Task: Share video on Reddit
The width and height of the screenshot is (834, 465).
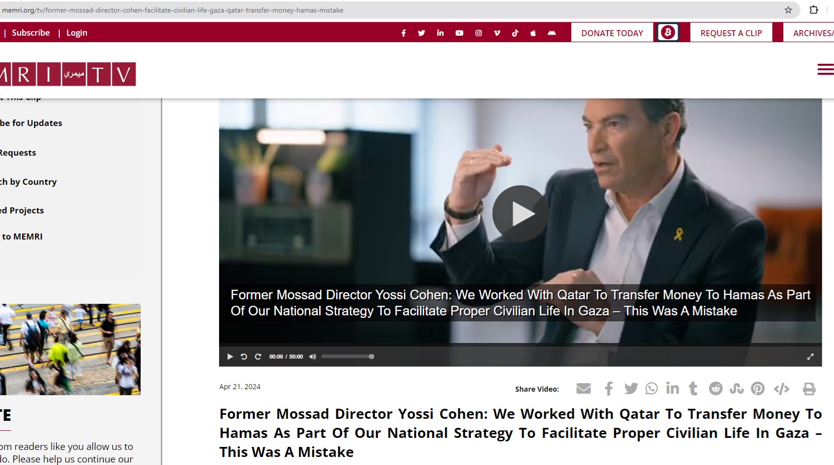Action: click(x=715, y=389)
